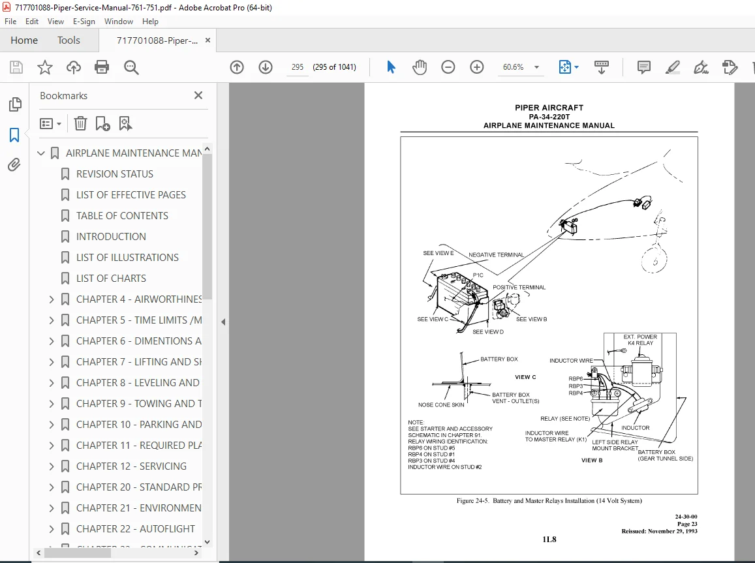Image resolution: width=755 pixels, height=563 pixels.
Task: Switch to the Home tab
Action: 24,40
